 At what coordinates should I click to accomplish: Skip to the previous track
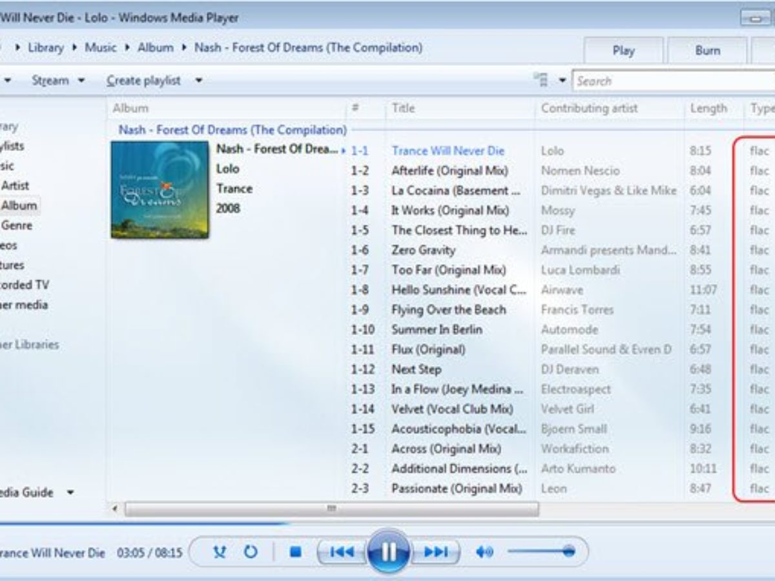tap(342, 552)
